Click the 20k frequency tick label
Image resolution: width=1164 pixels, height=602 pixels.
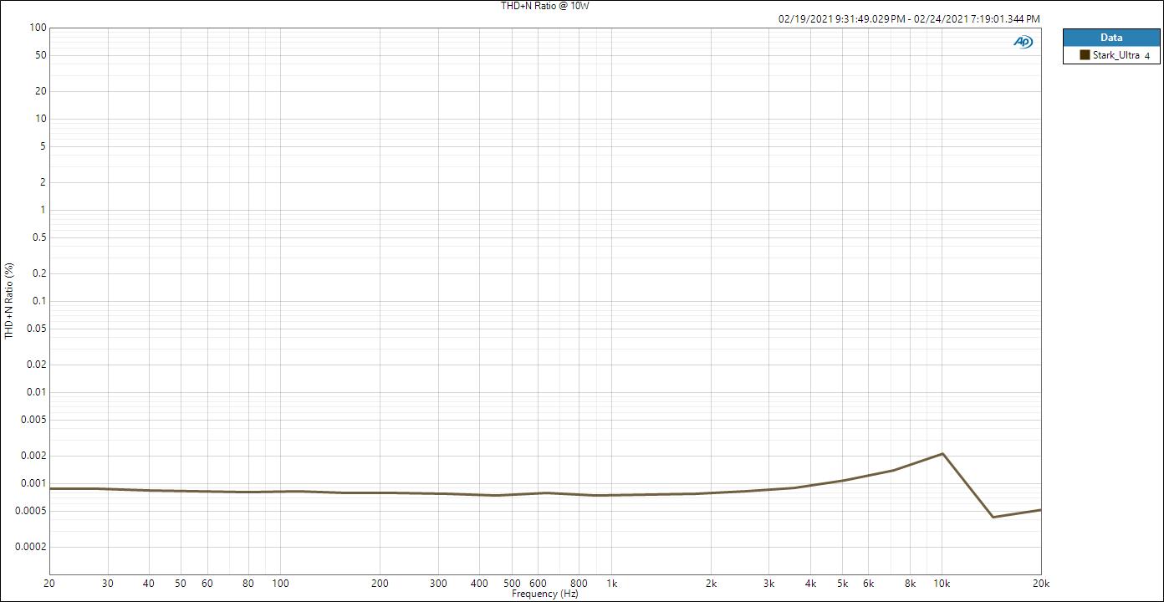(x=1041, y=584)
